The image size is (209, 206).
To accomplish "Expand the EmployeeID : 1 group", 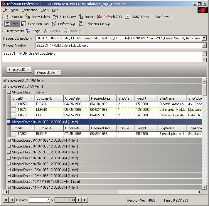I will (x=4, y=81).
